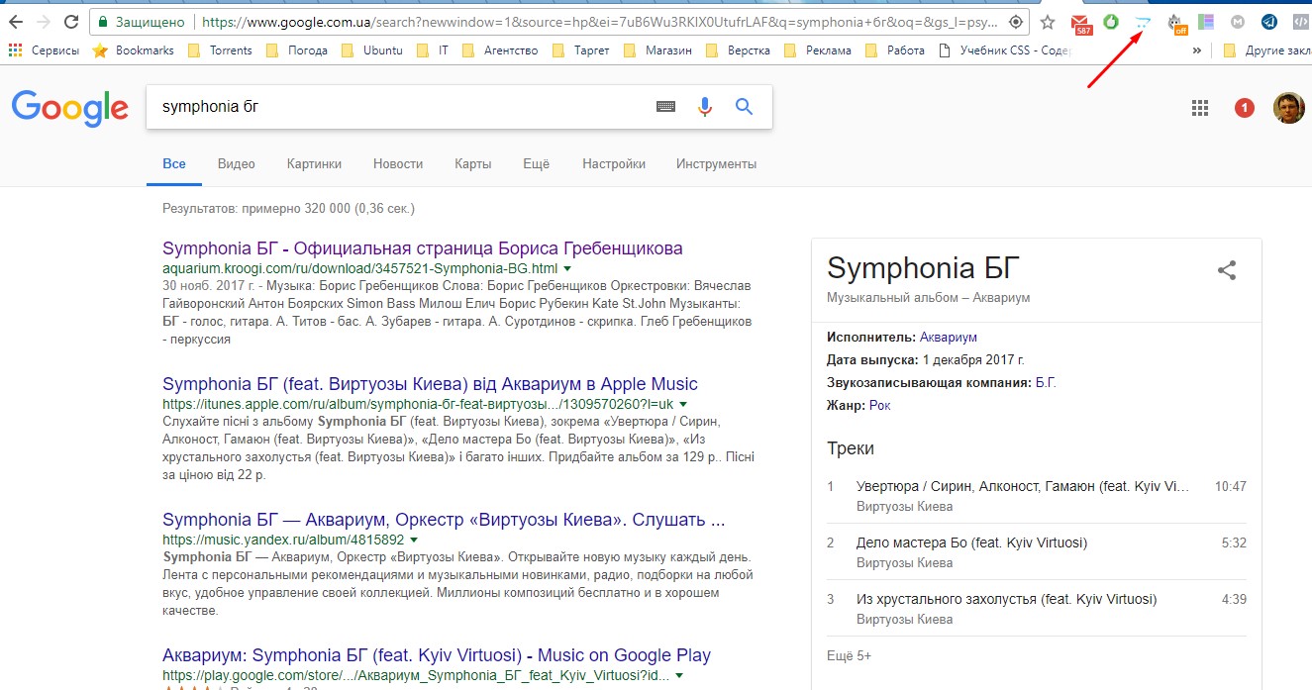Expand options arrow for aquarium.kroogi.com result

[568, 268]
